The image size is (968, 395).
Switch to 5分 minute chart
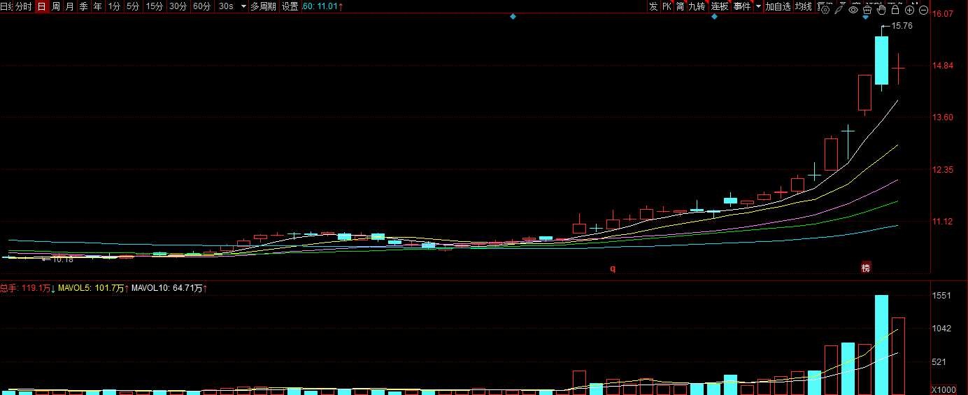pyautogui.click(x=133, y=6)
